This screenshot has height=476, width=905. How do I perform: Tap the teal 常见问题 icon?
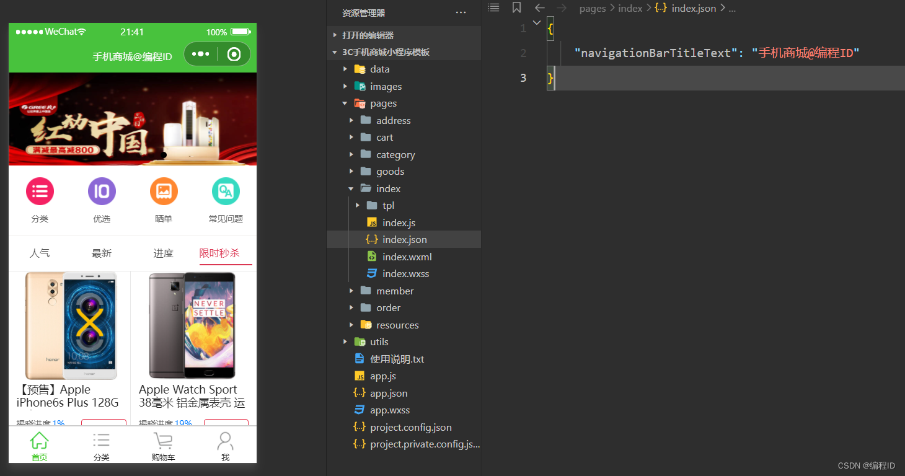[226, 191]
